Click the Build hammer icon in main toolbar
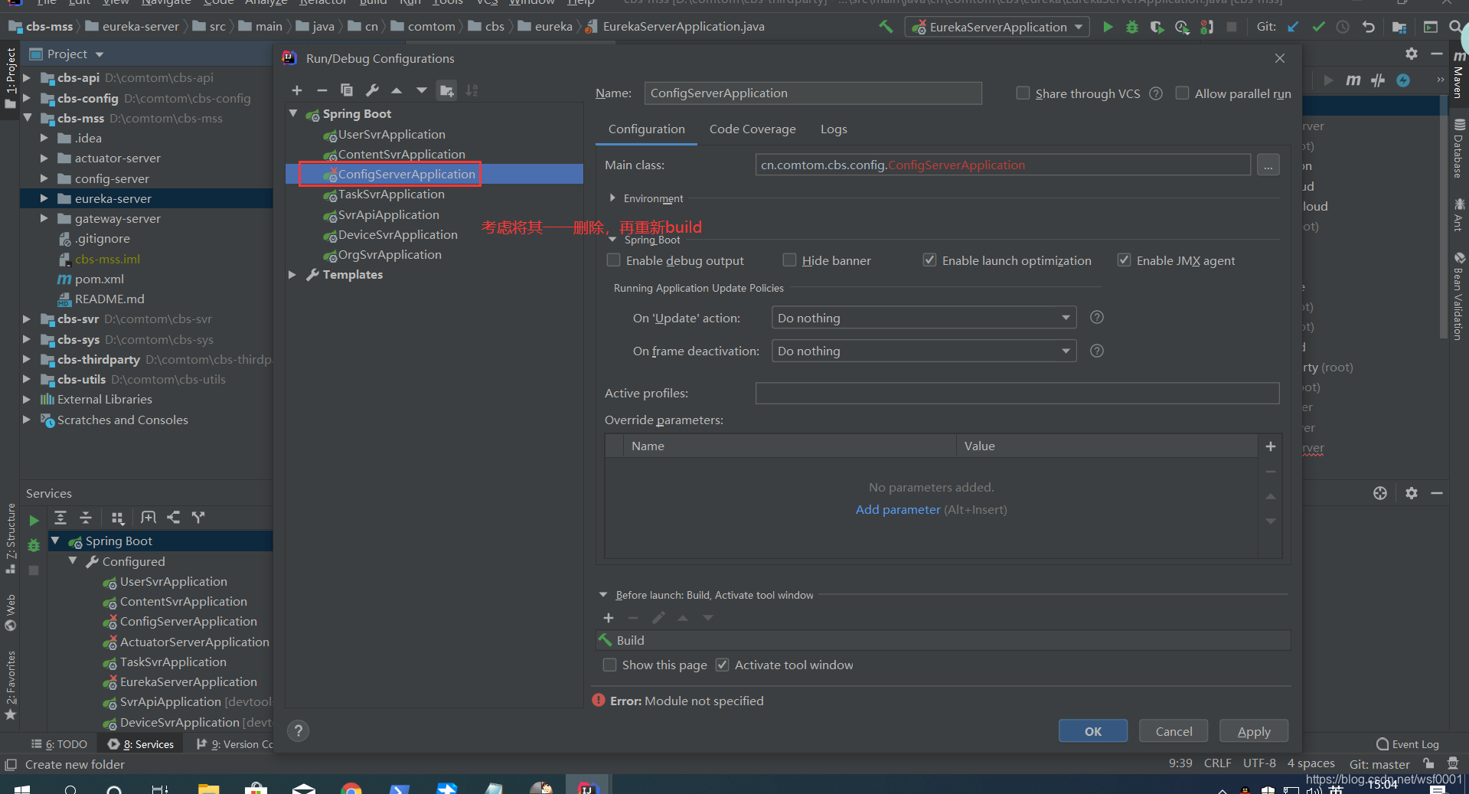This screenshot has width=1469, height=794. tap(886, 27)
